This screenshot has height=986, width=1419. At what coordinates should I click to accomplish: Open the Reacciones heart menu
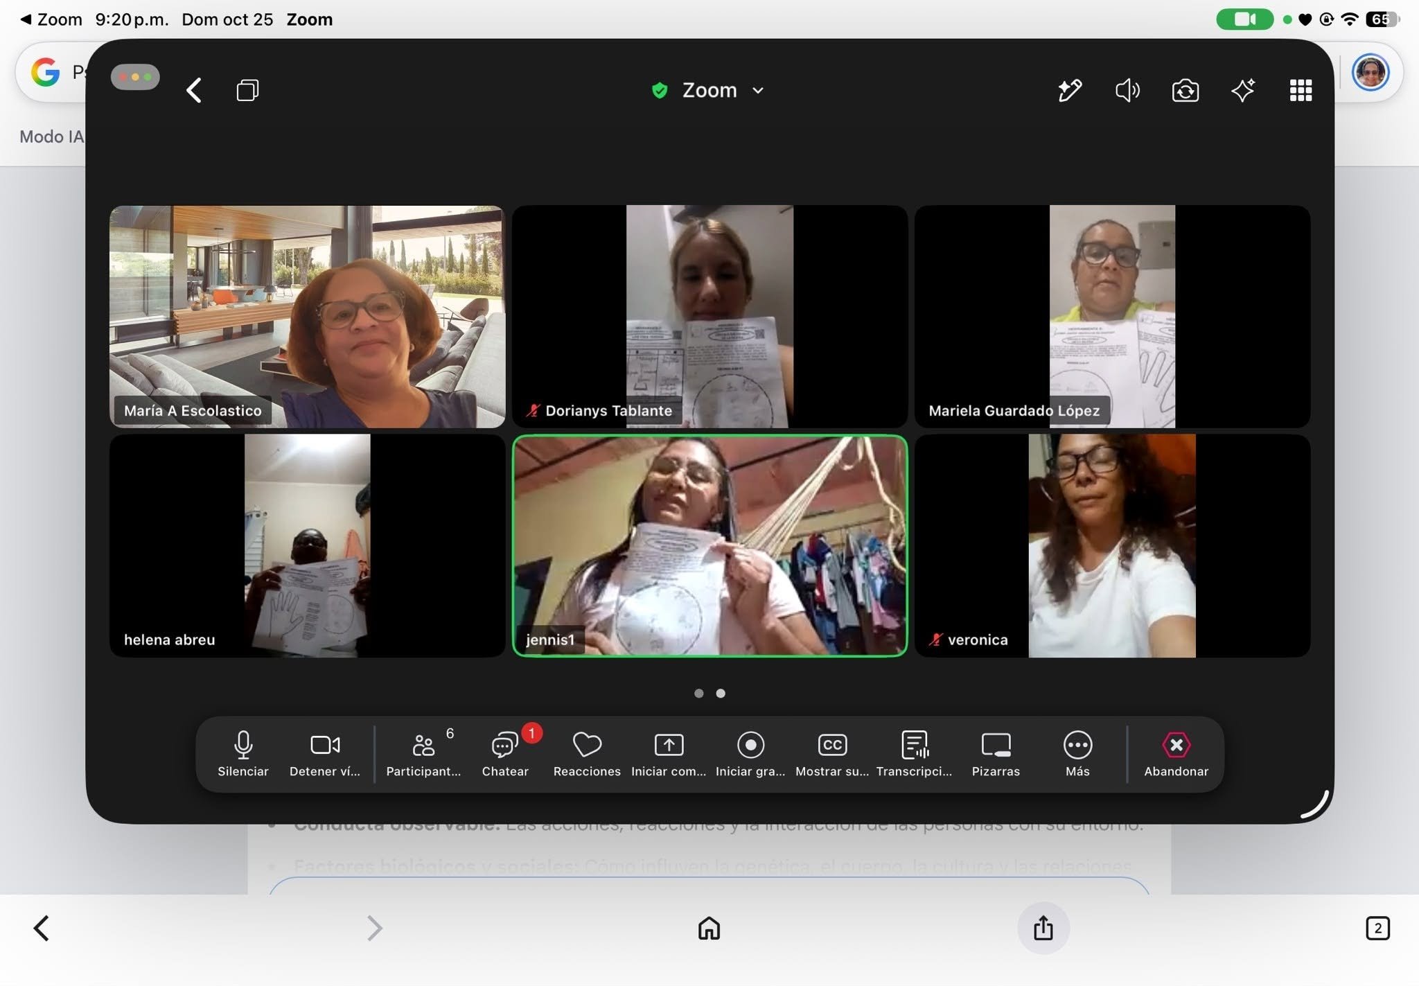point(587,754)
